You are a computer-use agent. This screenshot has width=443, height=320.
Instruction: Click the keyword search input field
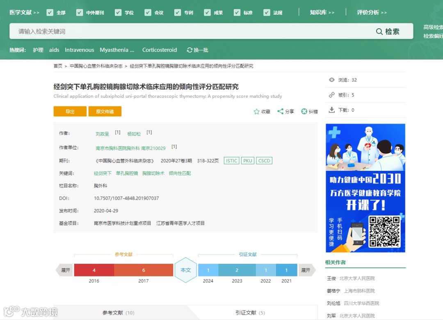164,31
